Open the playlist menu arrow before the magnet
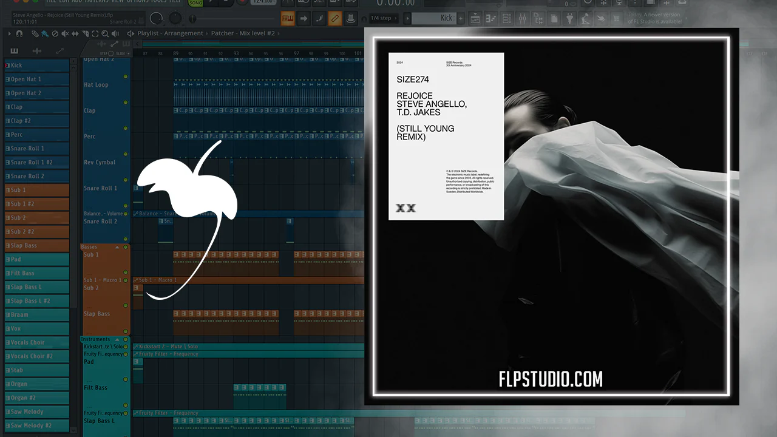 click(11, 34)
